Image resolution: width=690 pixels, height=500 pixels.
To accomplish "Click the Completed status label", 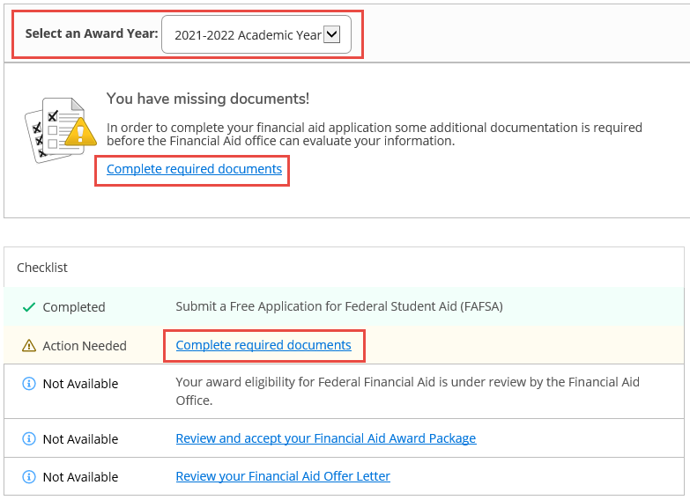I will (74, 307).
